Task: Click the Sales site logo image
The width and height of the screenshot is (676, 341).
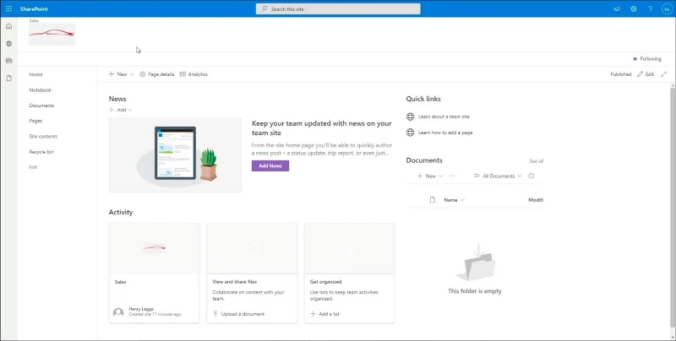Action: [52, 34]
